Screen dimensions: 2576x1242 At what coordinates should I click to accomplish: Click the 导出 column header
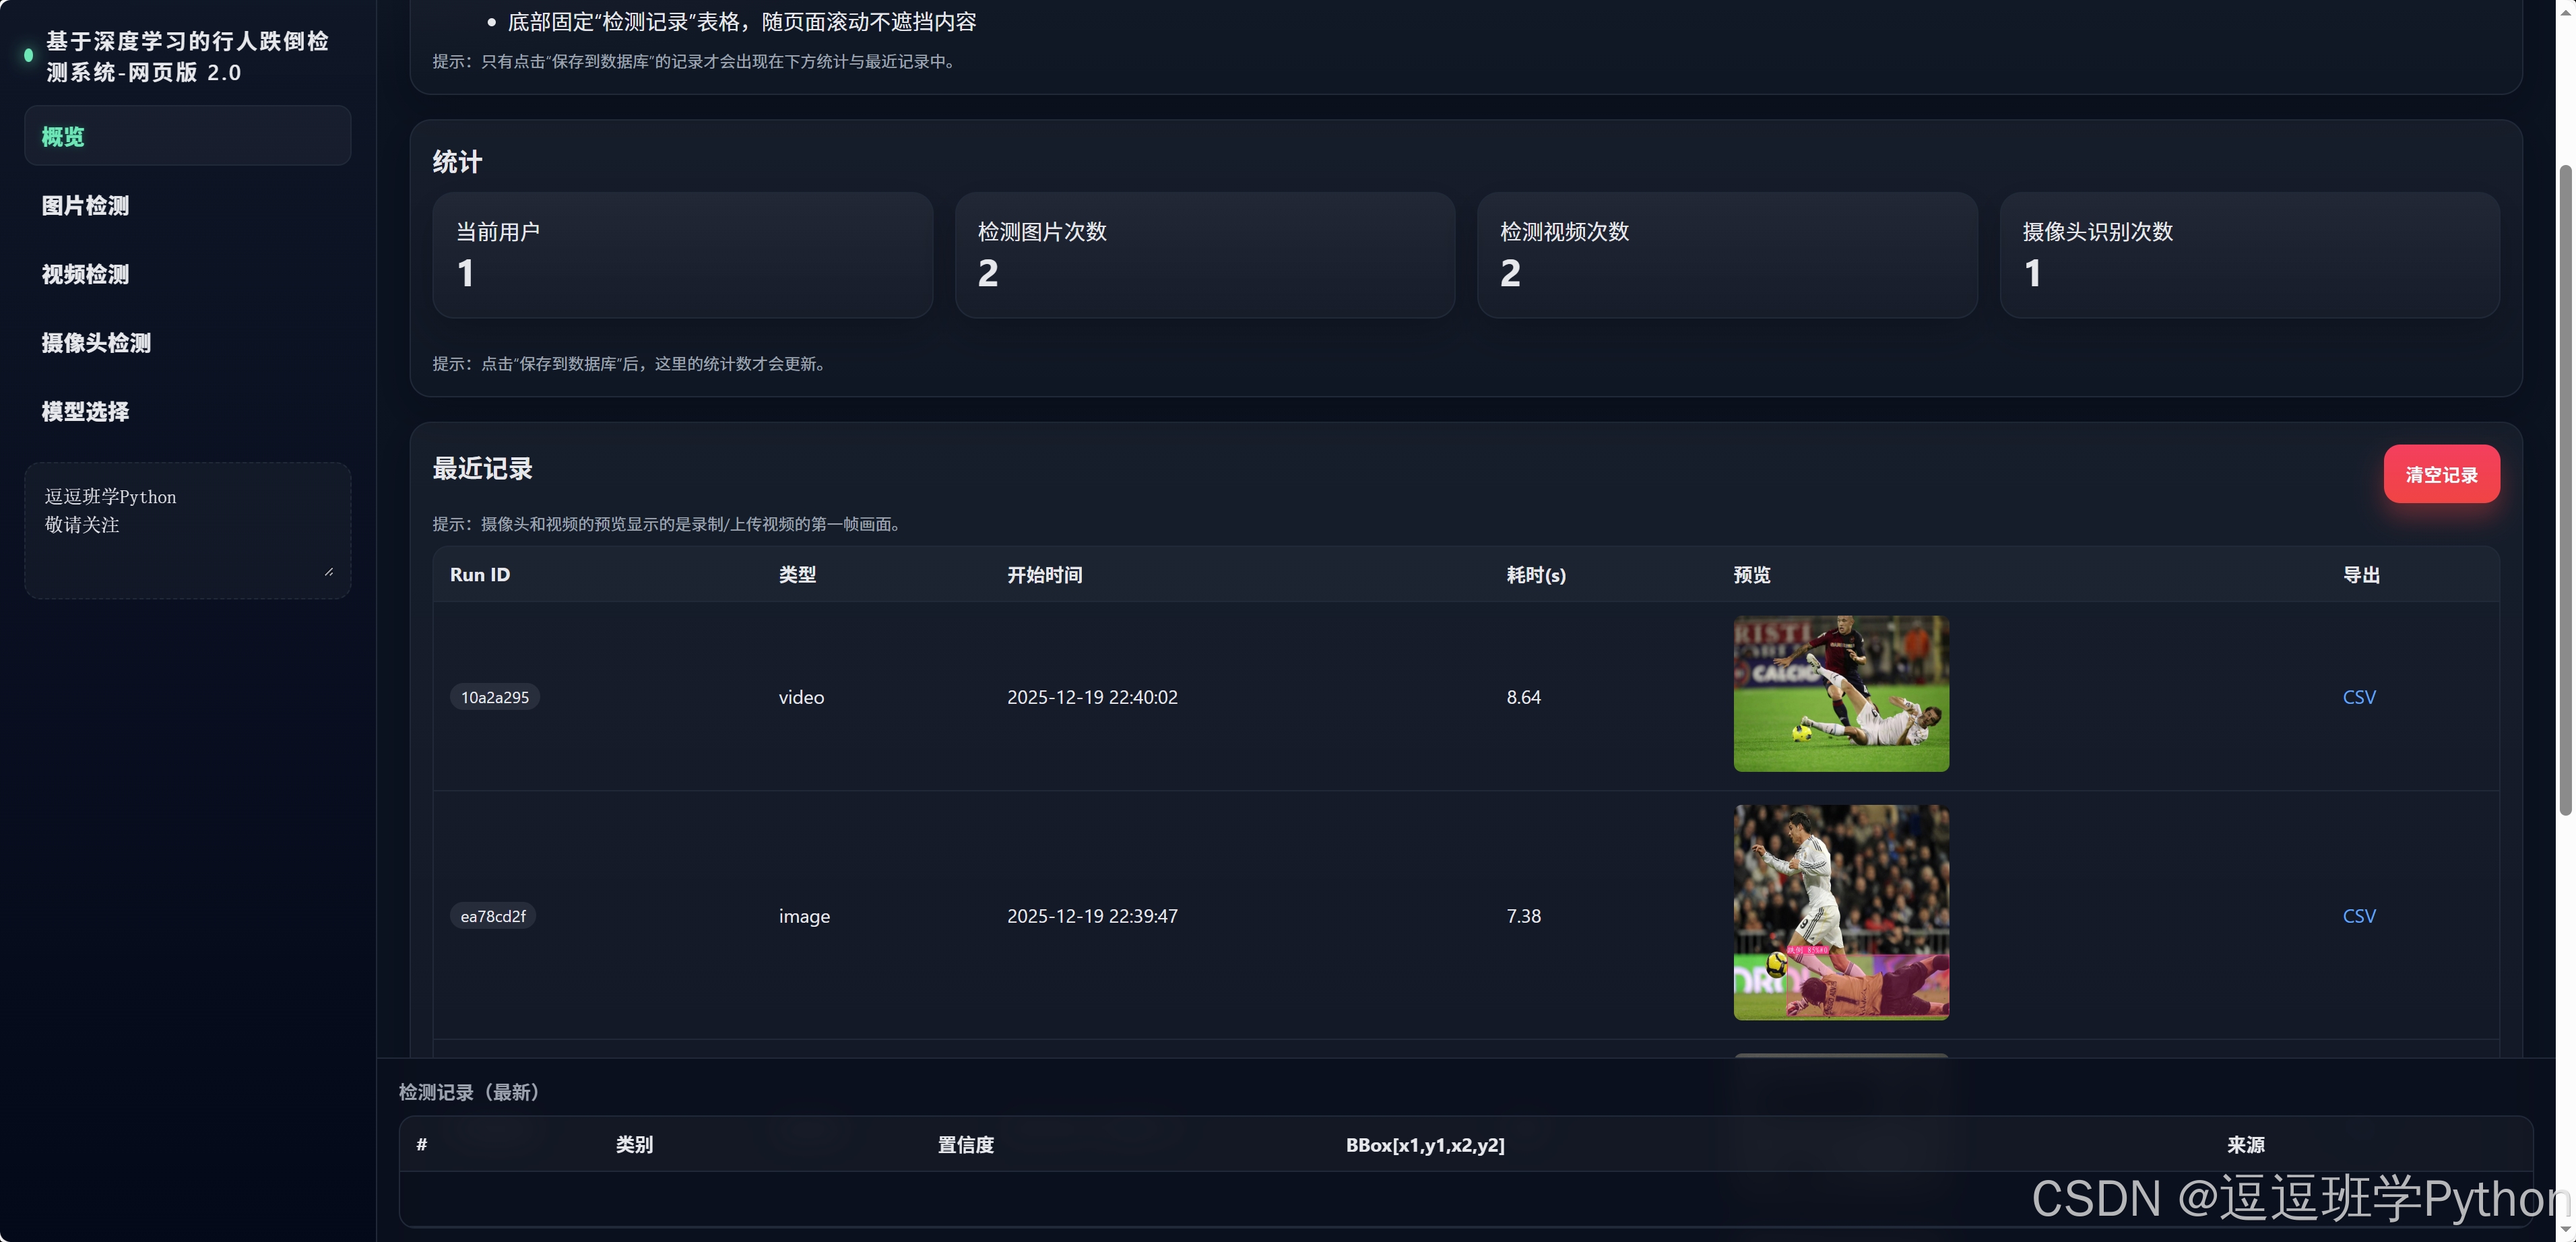coord(2361,575)
